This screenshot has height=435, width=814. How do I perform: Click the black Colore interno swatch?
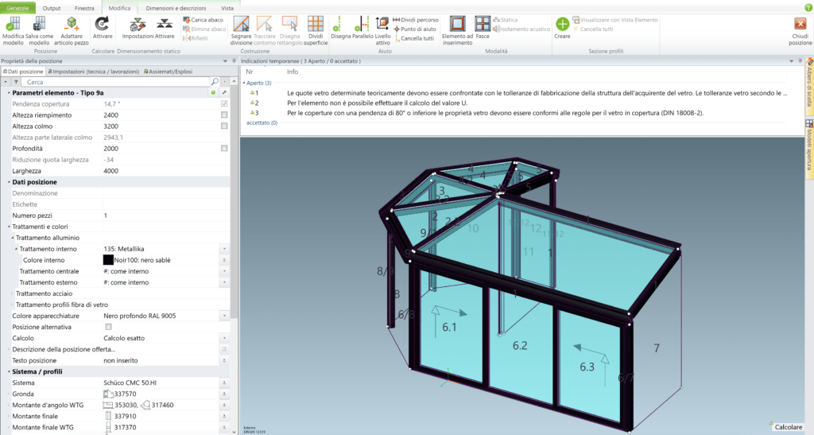click(x=108, y=260)
